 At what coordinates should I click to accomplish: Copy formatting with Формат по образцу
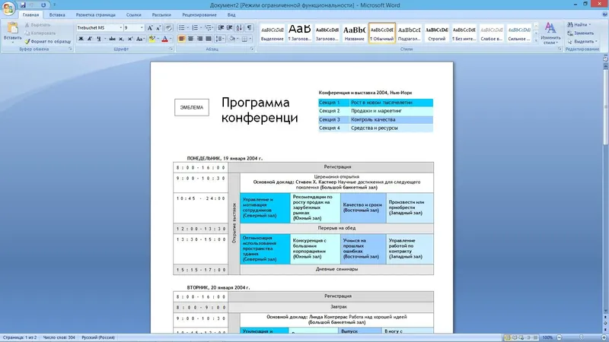click(48, 42)
